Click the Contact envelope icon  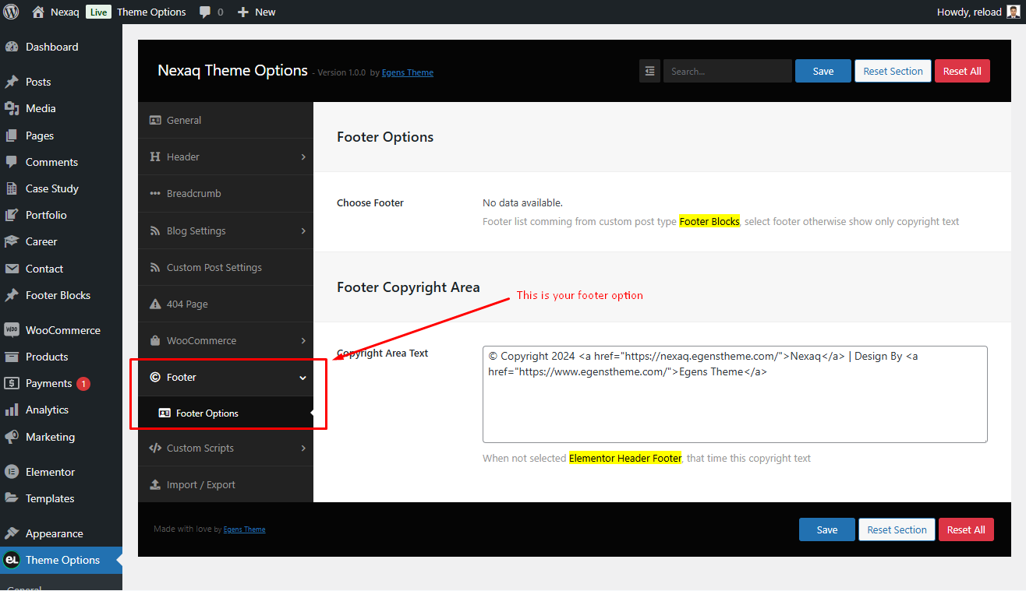pos(12,269)
